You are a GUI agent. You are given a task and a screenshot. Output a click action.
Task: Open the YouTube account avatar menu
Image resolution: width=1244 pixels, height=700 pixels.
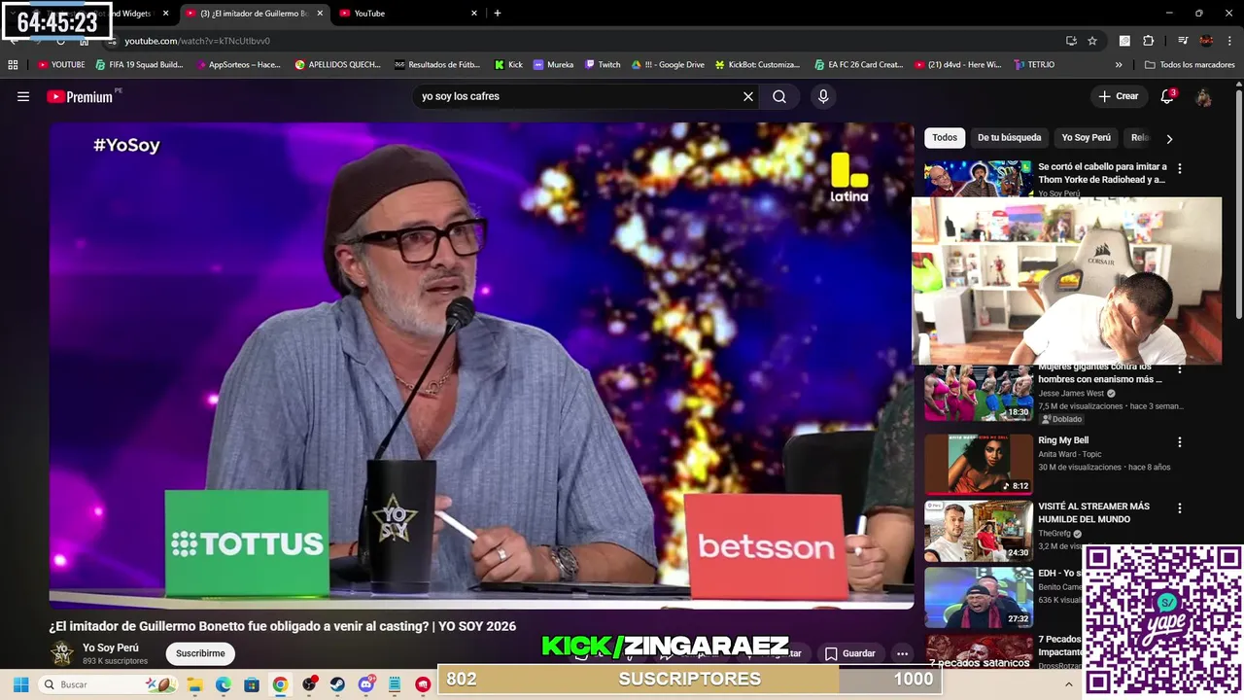click(1203, 96)
